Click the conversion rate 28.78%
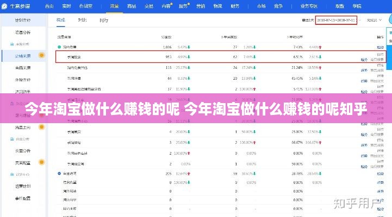Image resolution: width=392 pixels, height=217 pixels. pyautogui.click(x=297, y=174)
